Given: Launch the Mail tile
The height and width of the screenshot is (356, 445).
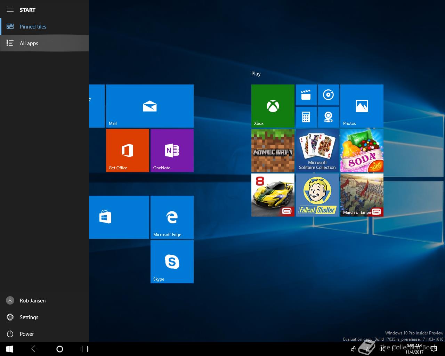Looking at the screenshot, I should (150, 106).
